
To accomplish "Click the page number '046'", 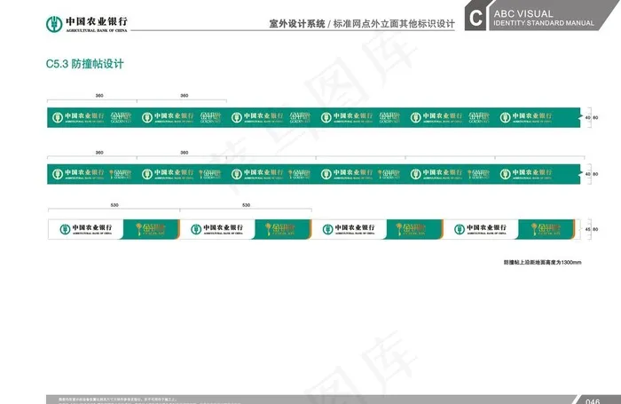I will coord(593,400).
